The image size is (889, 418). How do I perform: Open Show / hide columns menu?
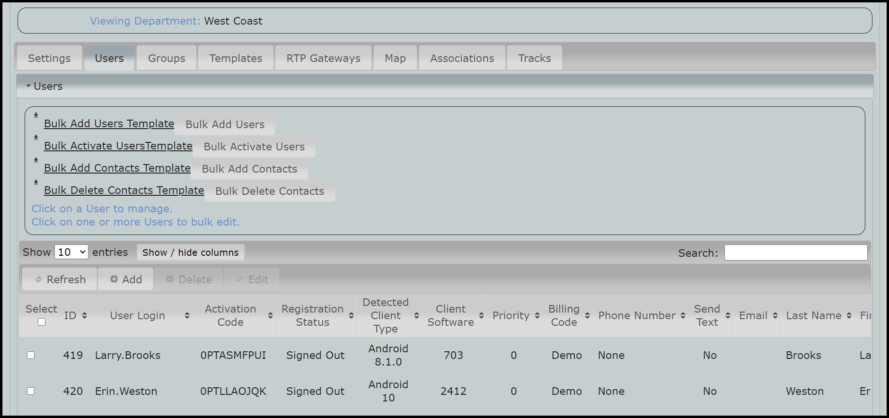click(x=190, y=253)
